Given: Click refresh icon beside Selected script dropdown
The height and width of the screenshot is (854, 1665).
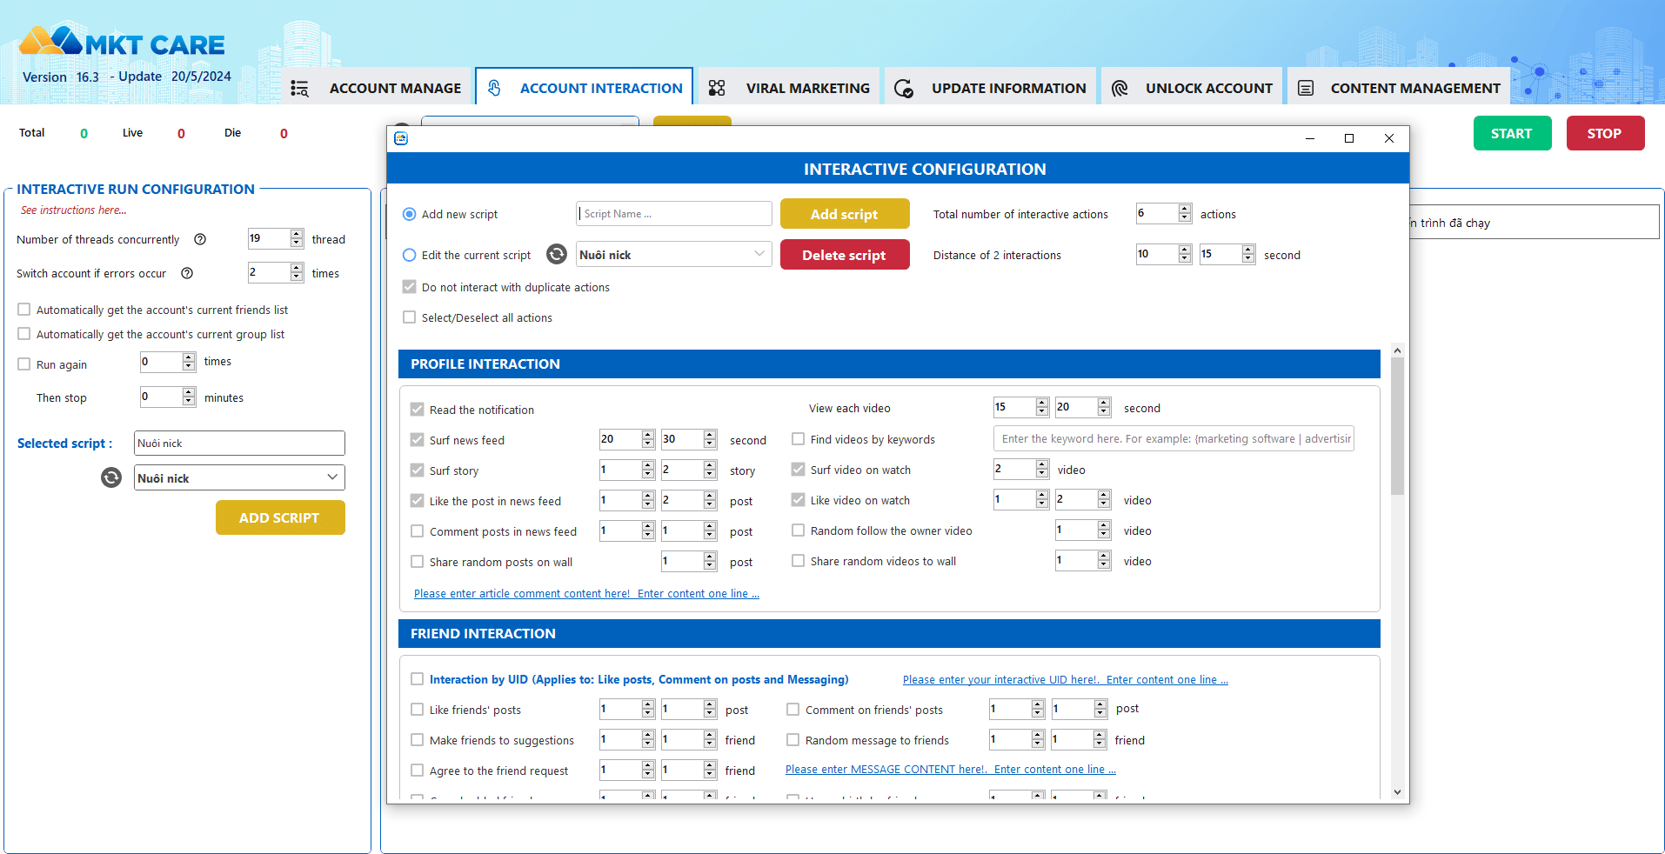Looking at the screenshot, I should (x=111, y=478).
